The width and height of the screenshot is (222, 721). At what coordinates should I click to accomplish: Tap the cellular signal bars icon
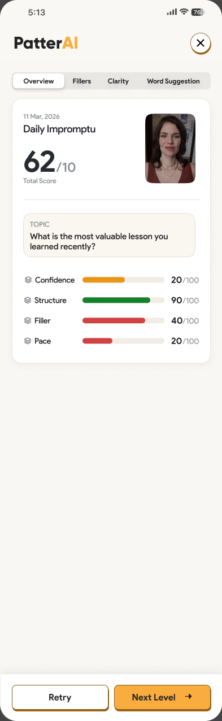click(172, 12)
